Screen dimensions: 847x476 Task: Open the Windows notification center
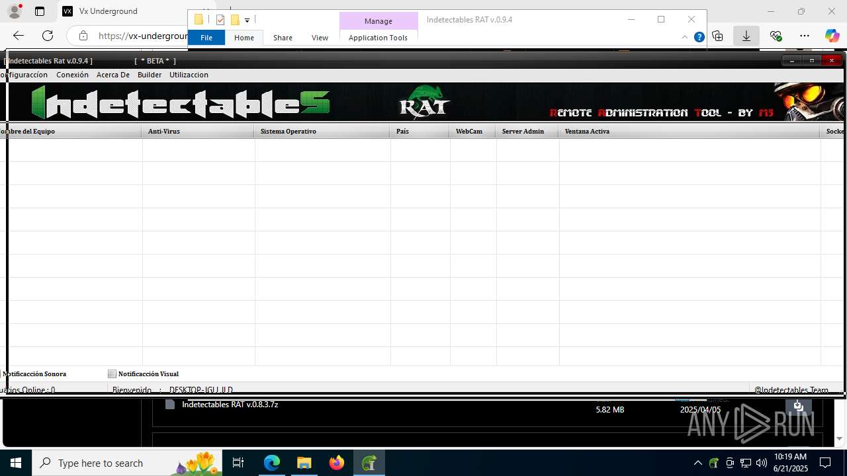coord(825,463)
